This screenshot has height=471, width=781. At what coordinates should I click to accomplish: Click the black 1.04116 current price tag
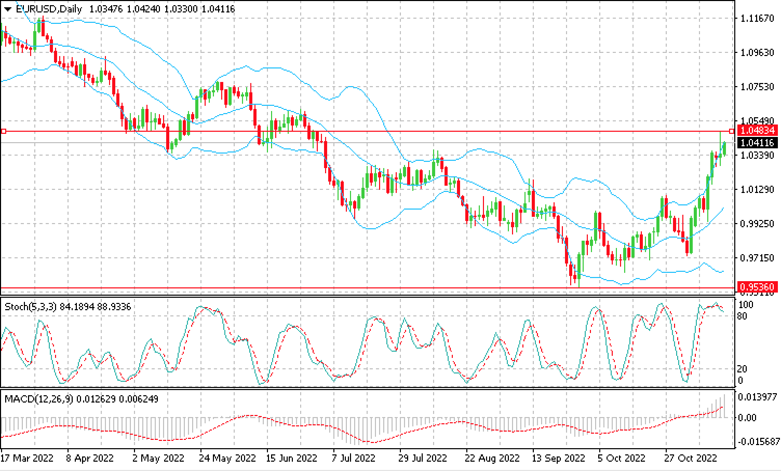(x=758, y=143)
